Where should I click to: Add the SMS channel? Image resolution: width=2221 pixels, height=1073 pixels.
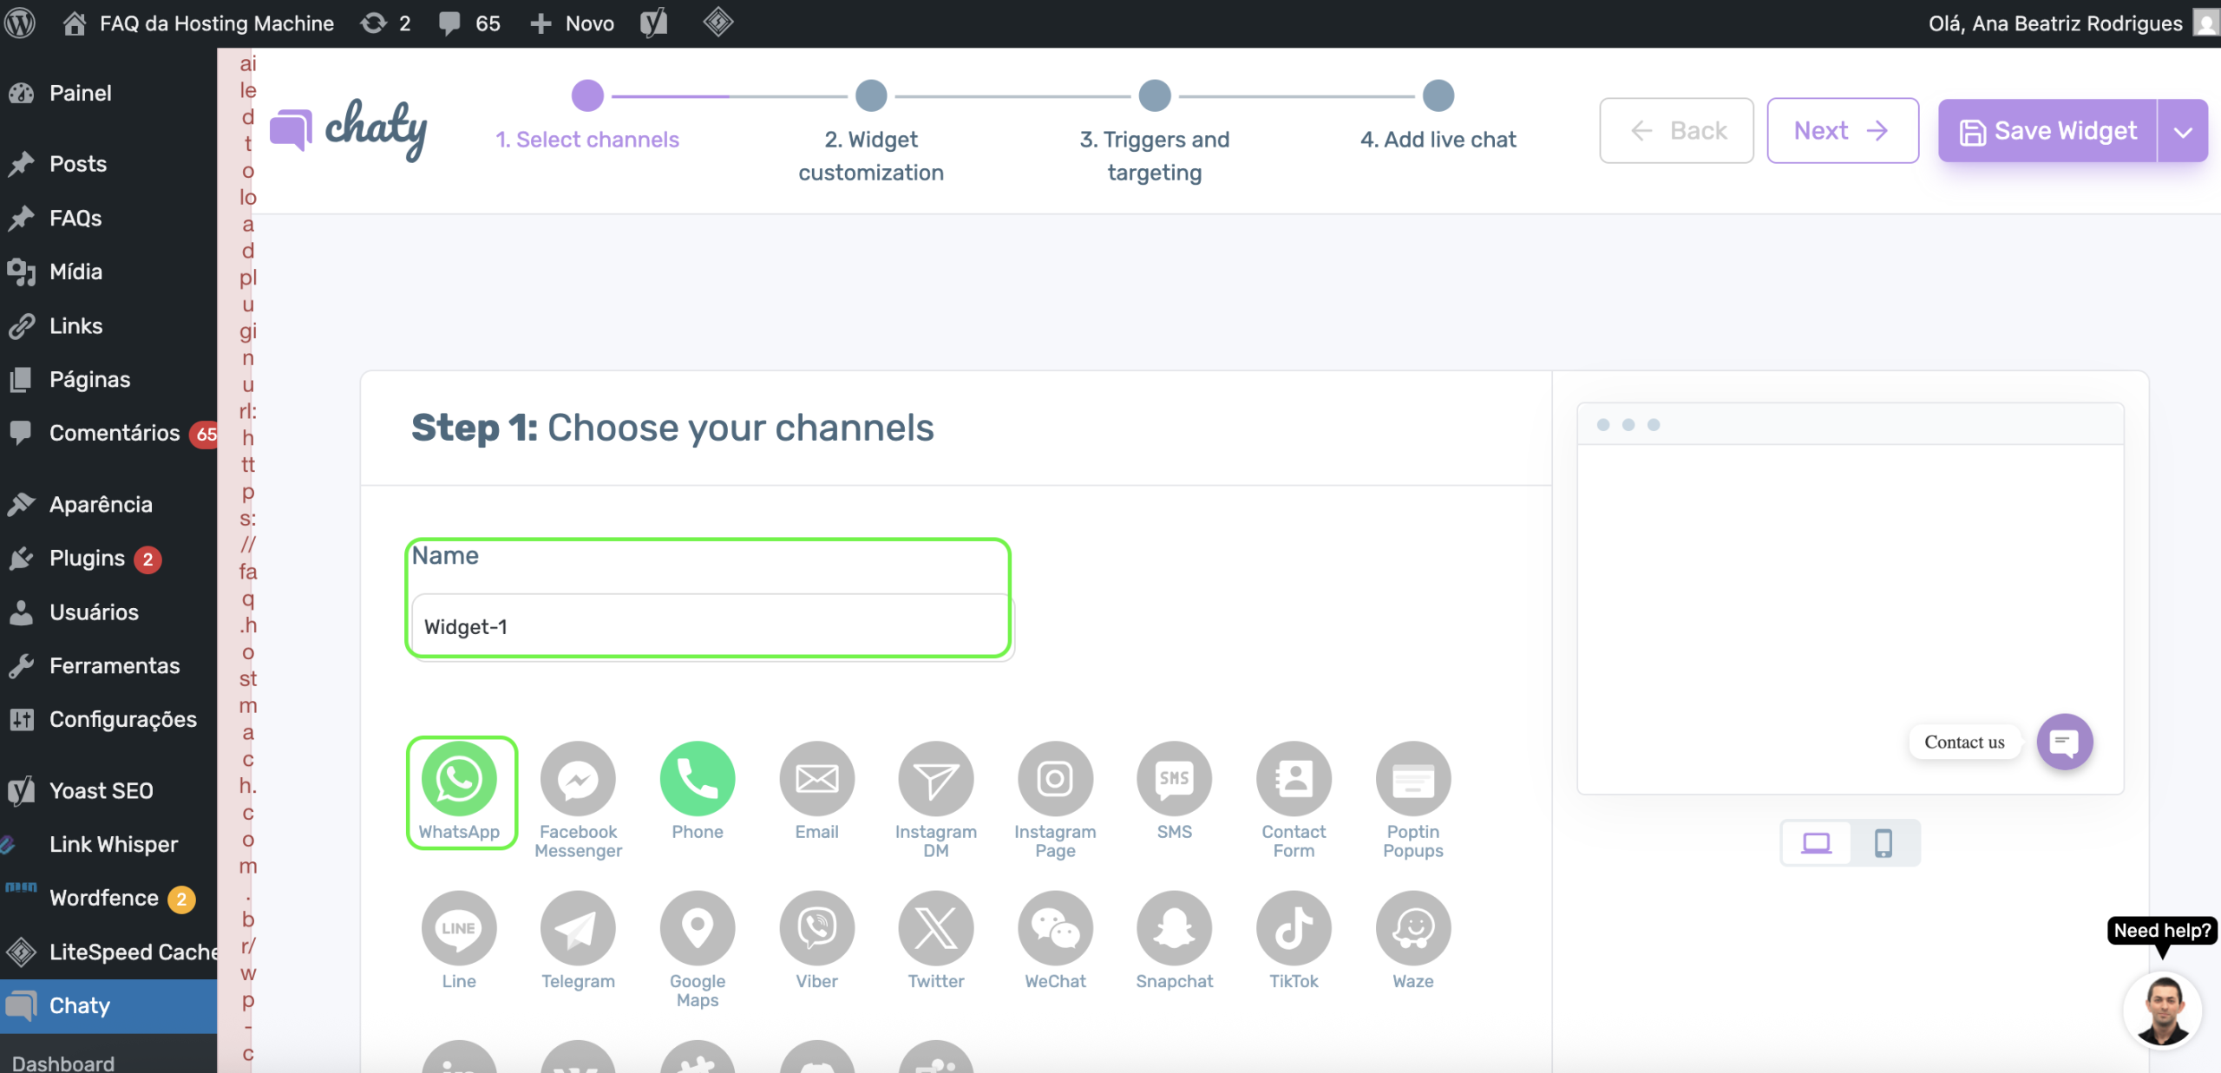click(1175, 778)
